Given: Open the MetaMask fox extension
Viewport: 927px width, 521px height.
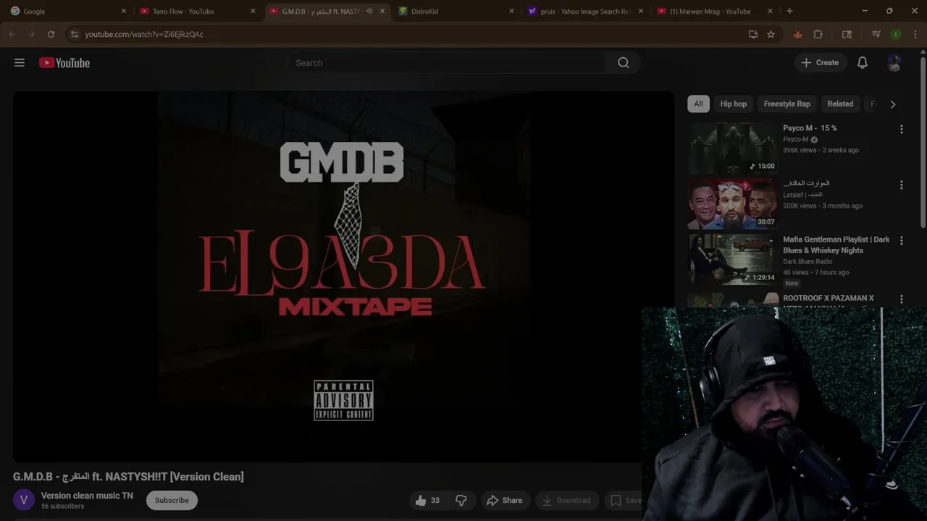Looking at the screenshot, I should 797,34.
